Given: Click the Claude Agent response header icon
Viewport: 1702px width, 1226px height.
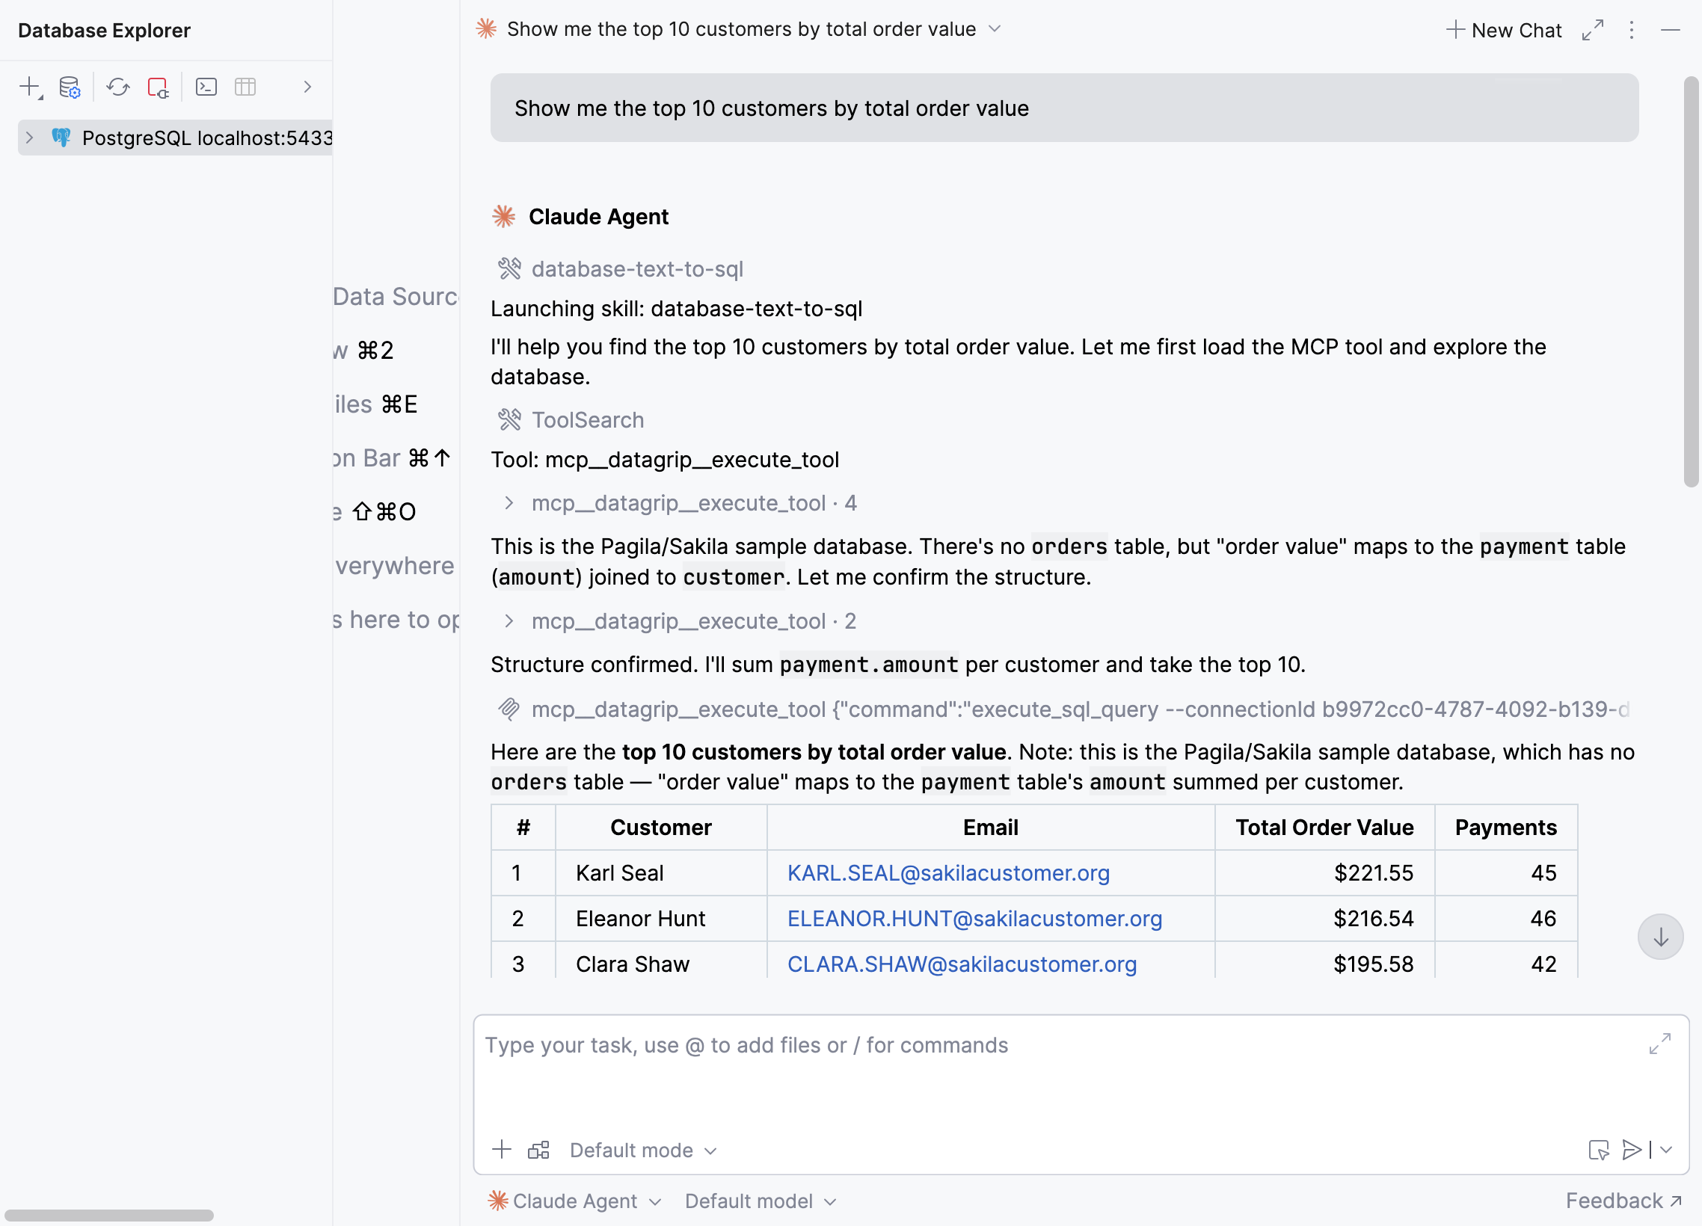Looking at the screenshot, I should pyautogui.click(x=503, y=217).
